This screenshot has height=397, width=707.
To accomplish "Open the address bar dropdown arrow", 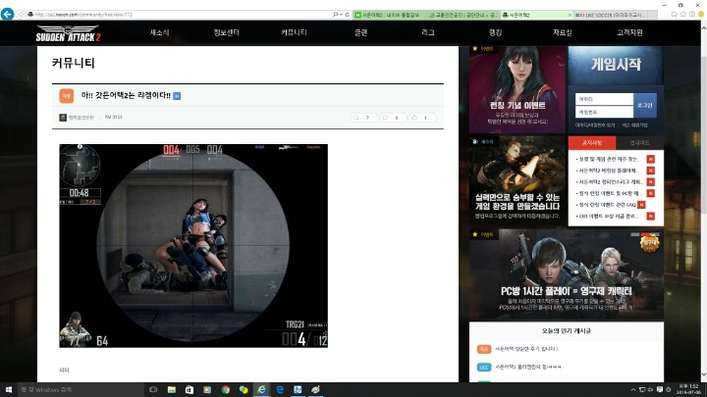I will click(x=341, y=15).
